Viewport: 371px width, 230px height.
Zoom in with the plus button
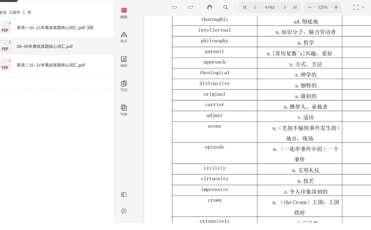pyautogui.click(x=336, y=7)
